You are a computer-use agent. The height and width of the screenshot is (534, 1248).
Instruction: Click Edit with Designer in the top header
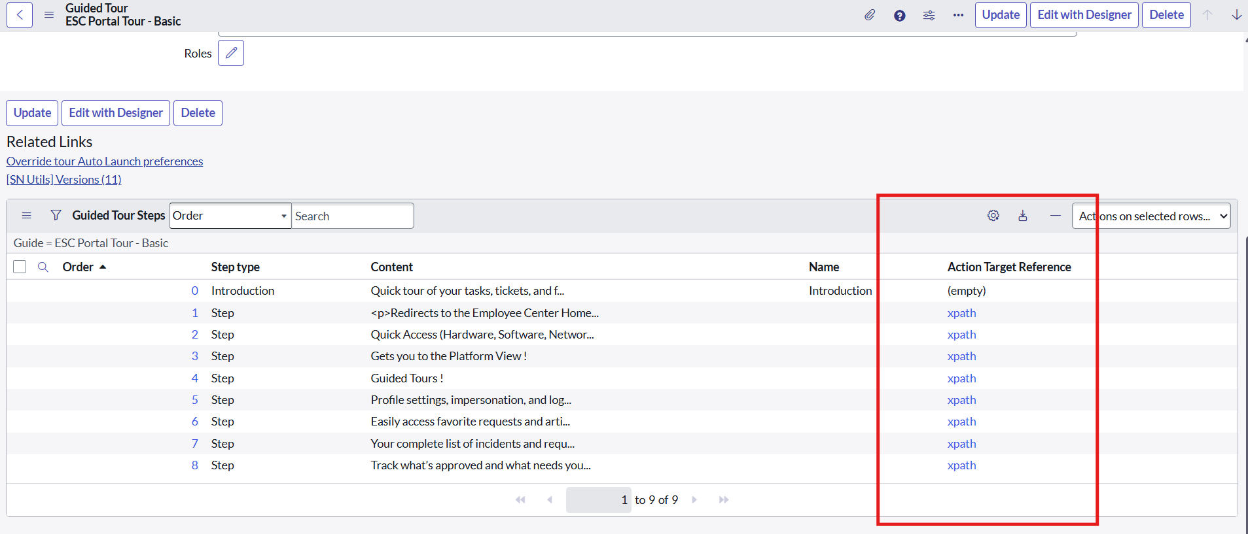(1084, 15)
